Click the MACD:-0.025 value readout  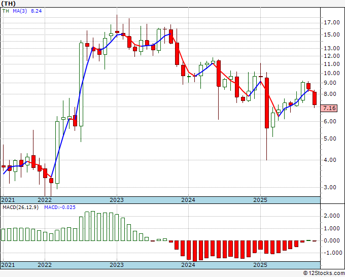click(x=60, y=207)
